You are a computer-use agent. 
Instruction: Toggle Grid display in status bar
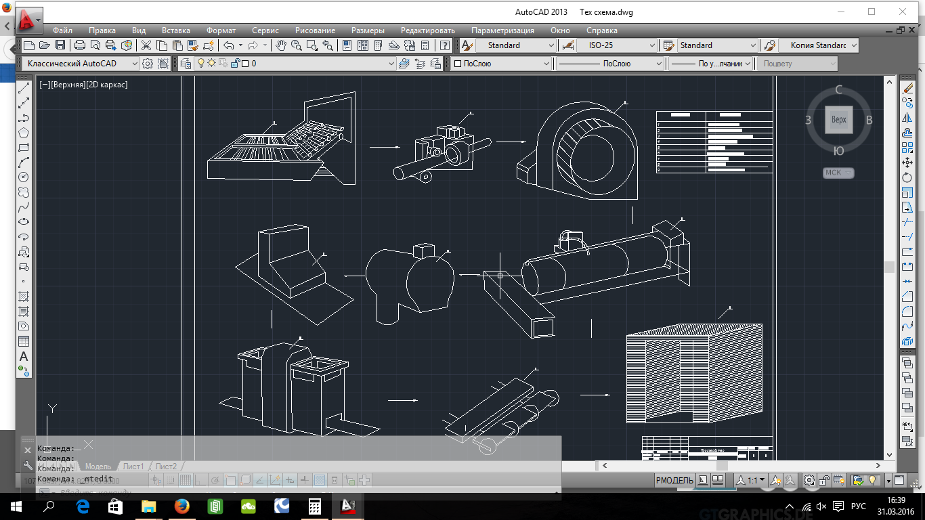[x=185, y=480]
